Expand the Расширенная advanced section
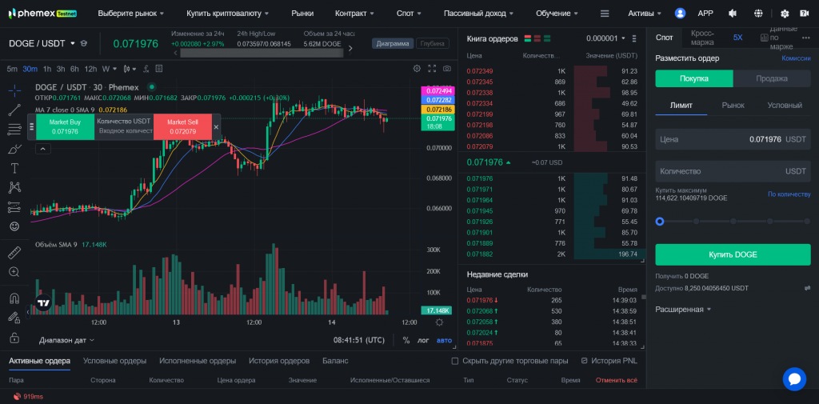Image resolution: width=819 pixels, height=404 pixels. 684,309
